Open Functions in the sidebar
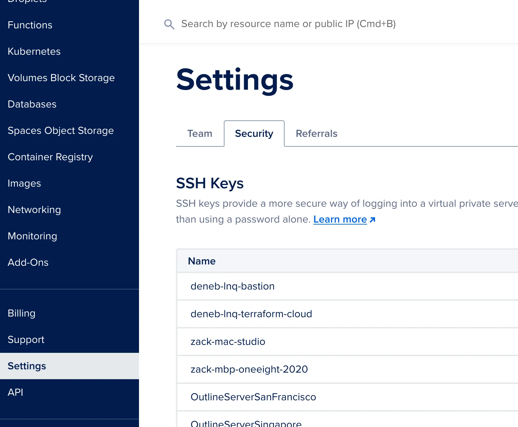The image size is (518, 427). point(30,25)
